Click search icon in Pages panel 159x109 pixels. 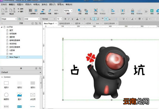pyautogui.click(x=40, y=23)
